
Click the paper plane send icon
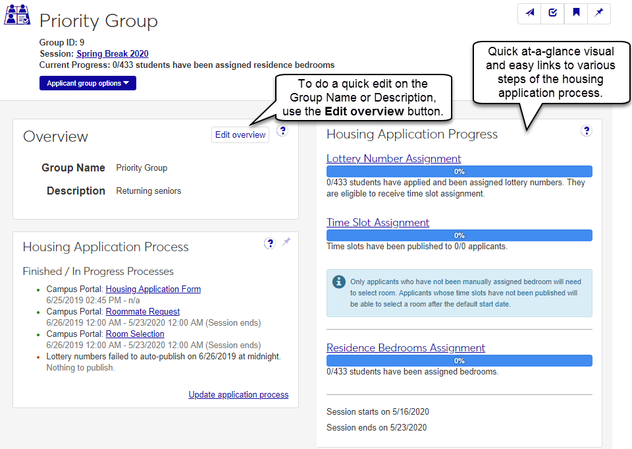[529, 13]
